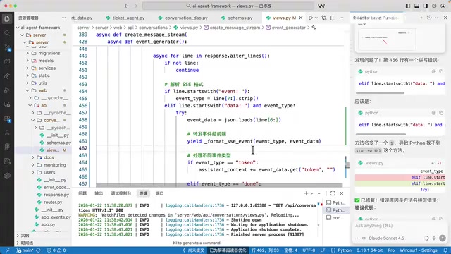Split the editor to the right
The height and width of the screenshot is (254, 451).
click(333, 18)
